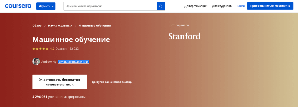Click the Лучшие преподаватели badge
The image size is (298, 107).
(x=73, y=62)
